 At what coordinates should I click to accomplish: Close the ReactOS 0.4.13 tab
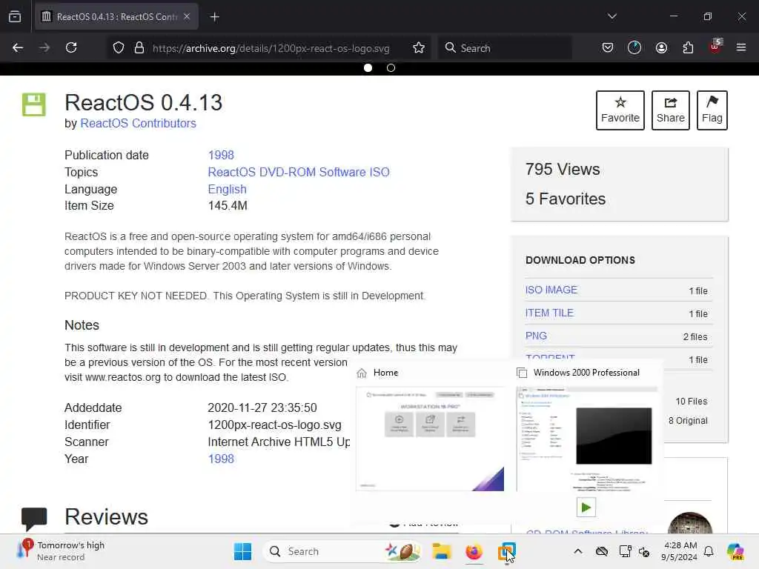coord(187,16)
